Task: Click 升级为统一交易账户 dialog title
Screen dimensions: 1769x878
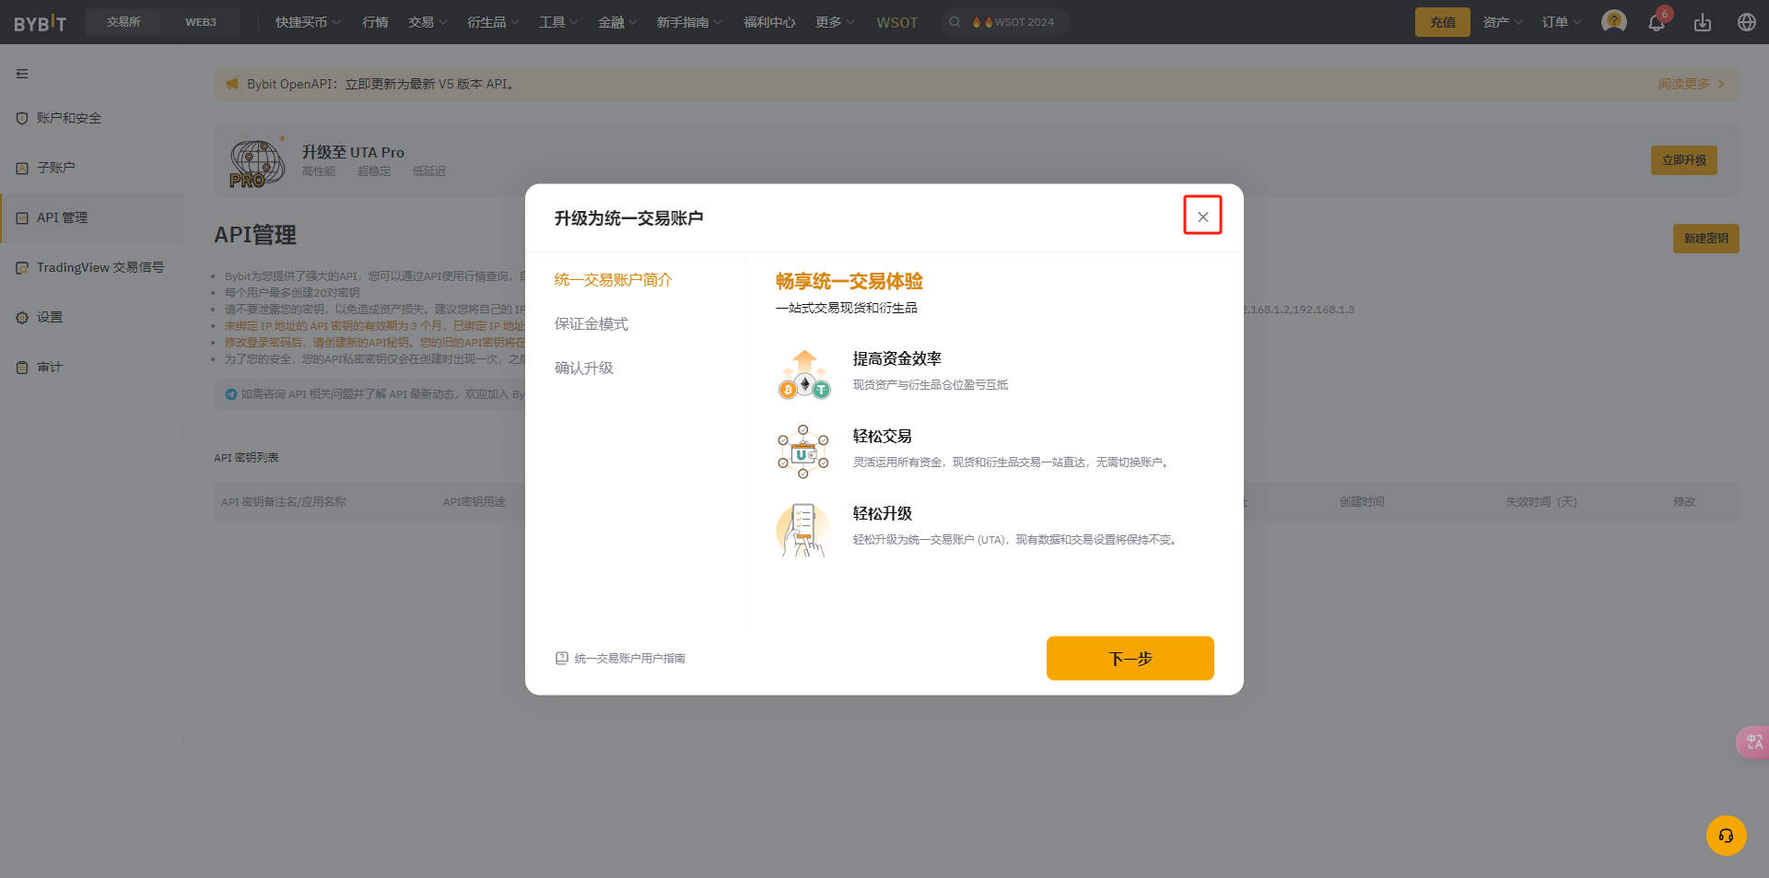Action: point(628,218)
